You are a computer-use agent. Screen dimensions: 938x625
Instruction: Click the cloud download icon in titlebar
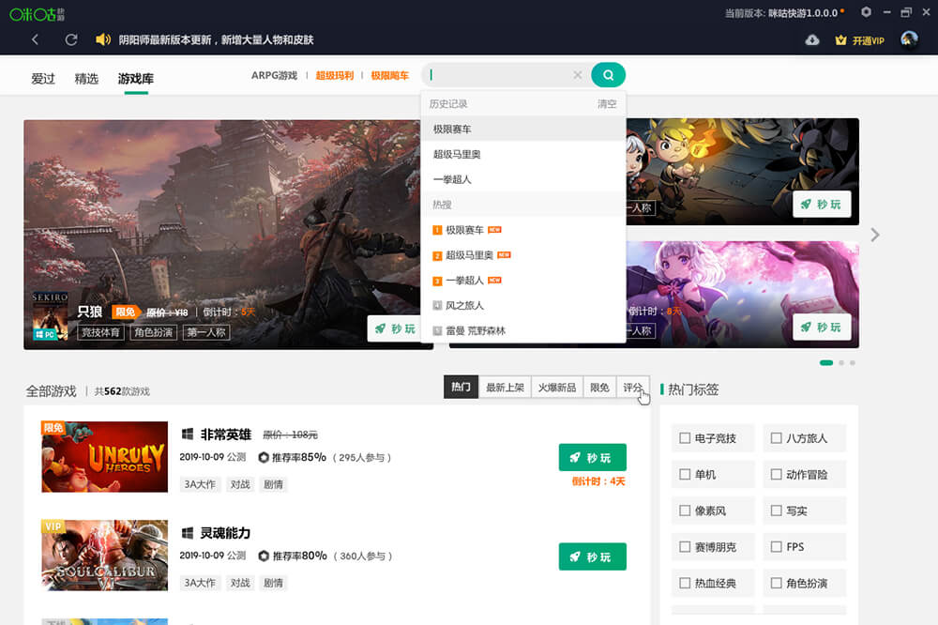click(x=810, y=40)
